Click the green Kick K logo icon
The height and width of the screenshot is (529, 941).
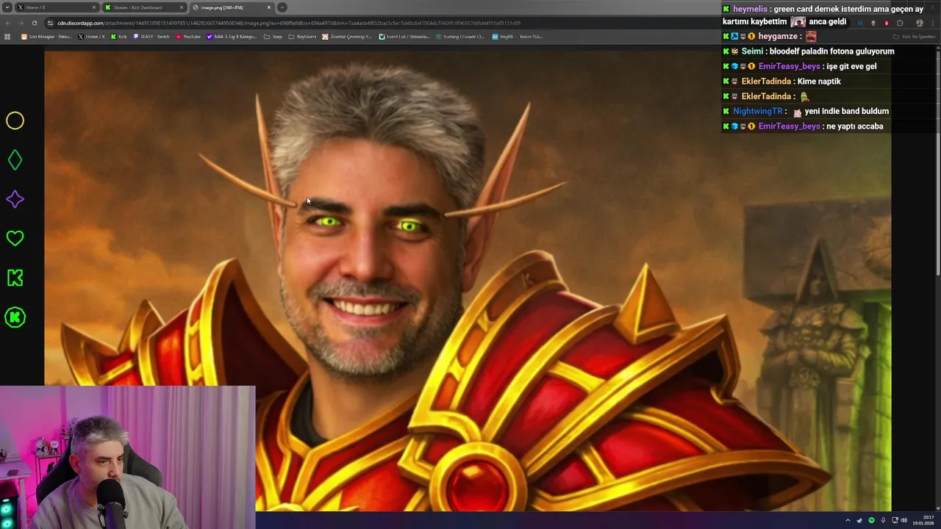[x=15, y=278]
